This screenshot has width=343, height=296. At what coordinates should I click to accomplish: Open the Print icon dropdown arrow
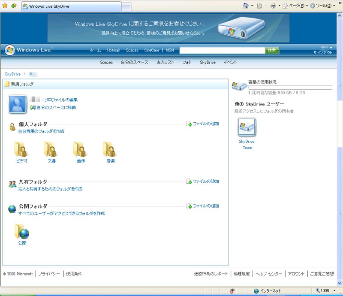pos(280,6)
